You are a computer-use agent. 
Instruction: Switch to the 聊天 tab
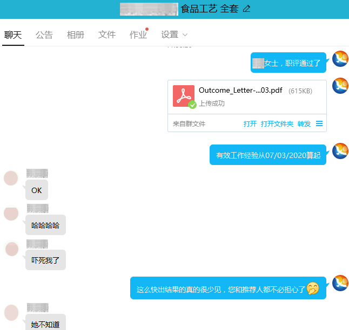click(x=13, y=35)
